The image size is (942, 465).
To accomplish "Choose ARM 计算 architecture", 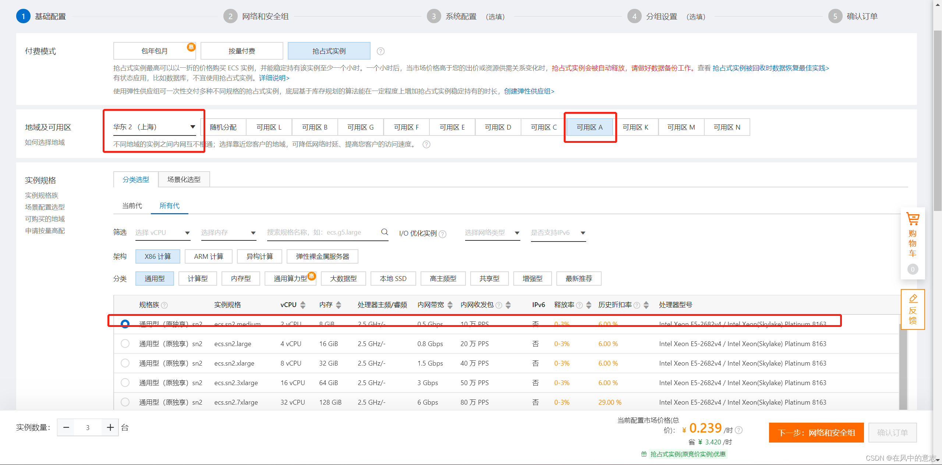I will 209,256.
